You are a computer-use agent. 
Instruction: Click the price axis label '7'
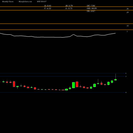point(127,32)
